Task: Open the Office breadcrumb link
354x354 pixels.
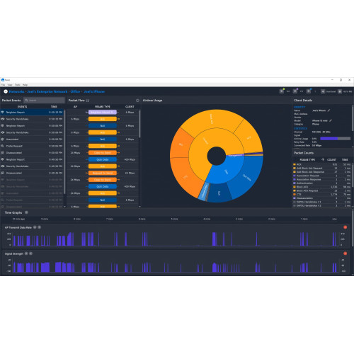Action: point(75,91)
